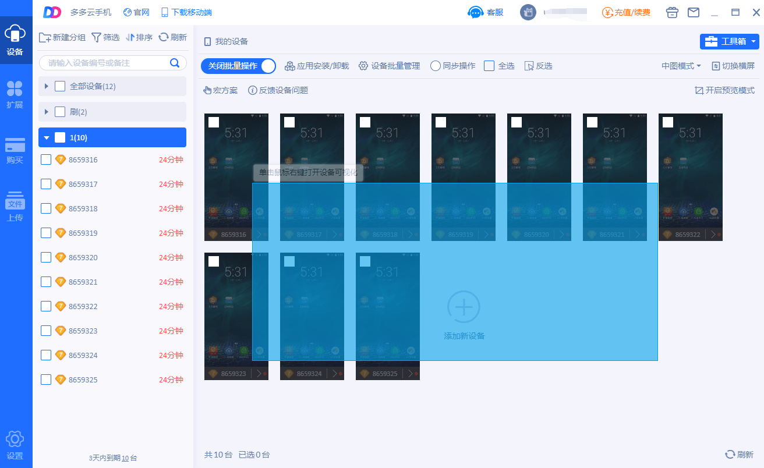The width and height of the screenshot is (764, 468).
Task: Collapse the 1(10) device group
Action: click(47, 137)
